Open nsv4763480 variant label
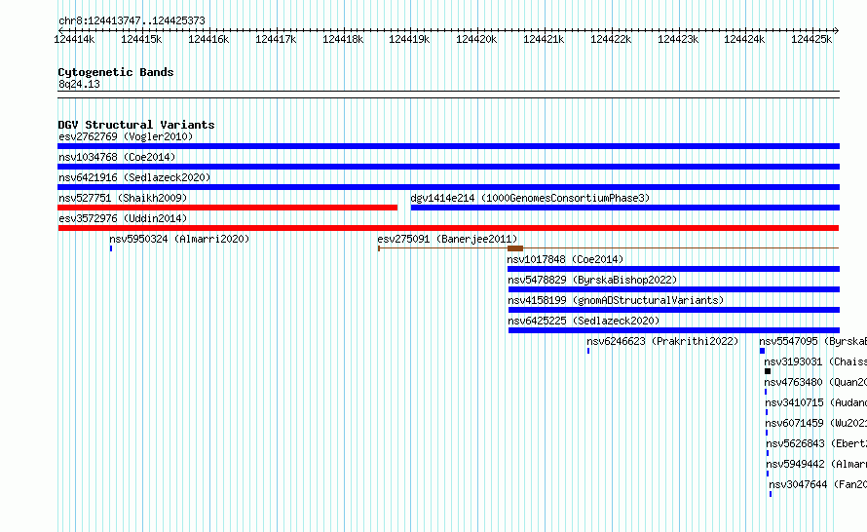Screen dimensions: 867x532 [x=815, y=382]
